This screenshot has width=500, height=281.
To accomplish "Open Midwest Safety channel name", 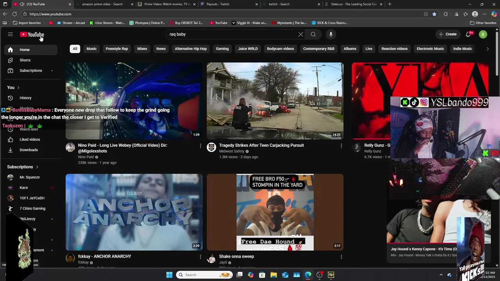I will (x=232, y=151).
